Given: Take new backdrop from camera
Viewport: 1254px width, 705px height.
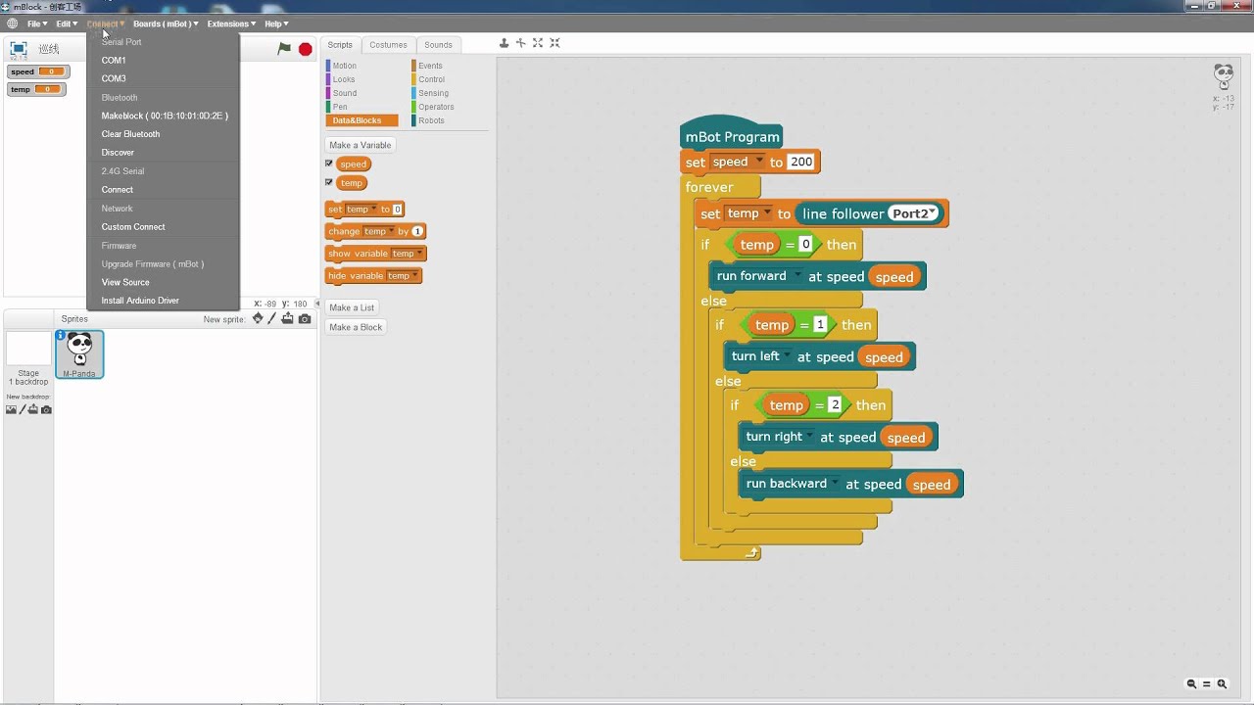Looking at the screenshot, I should pyautogui.click(x=46, y=409).
